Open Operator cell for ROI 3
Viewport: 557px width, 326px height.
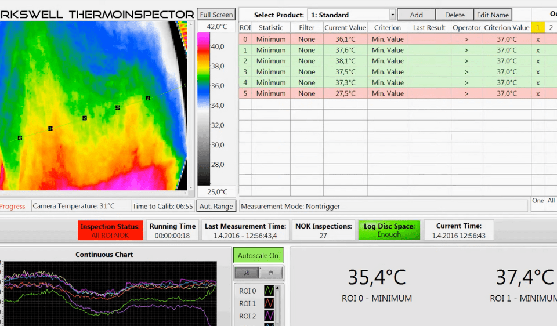466,72
